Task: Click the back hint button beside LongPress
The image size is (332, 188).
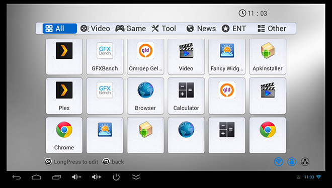Action: tap(113, 162)
